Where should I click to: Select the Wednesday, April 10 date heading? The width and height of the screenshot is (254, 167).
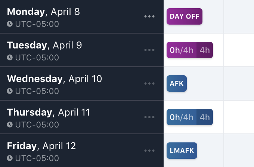click(x=55, y=79)
